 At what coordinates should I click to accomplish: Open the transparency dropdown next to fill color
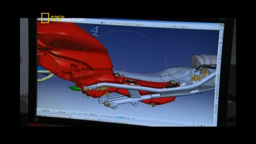click(x=109, y=23)
